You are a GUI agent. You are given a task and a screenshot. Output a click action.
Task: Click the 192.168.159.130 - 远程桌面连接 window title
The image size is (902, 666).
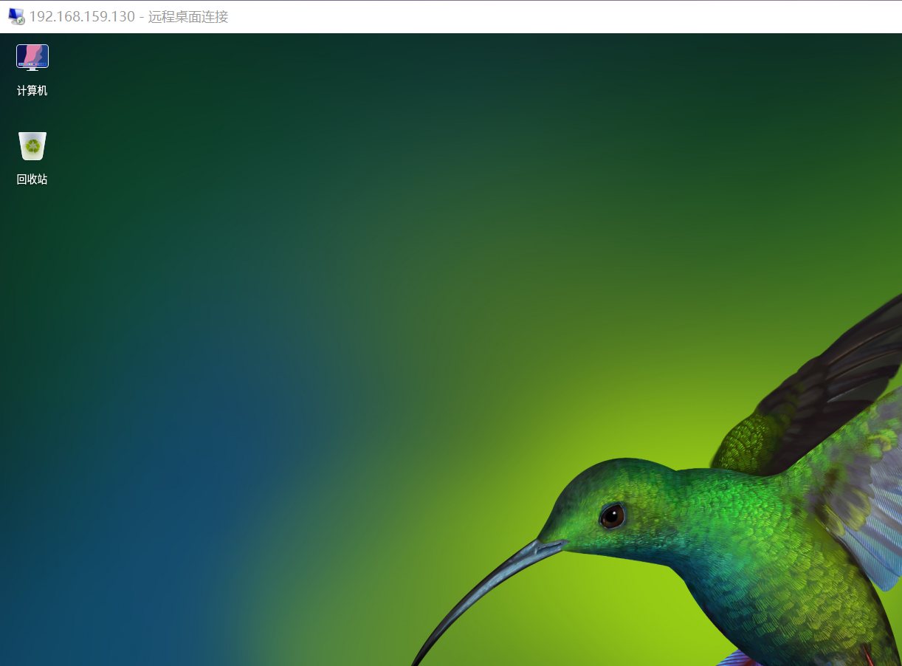128,16
